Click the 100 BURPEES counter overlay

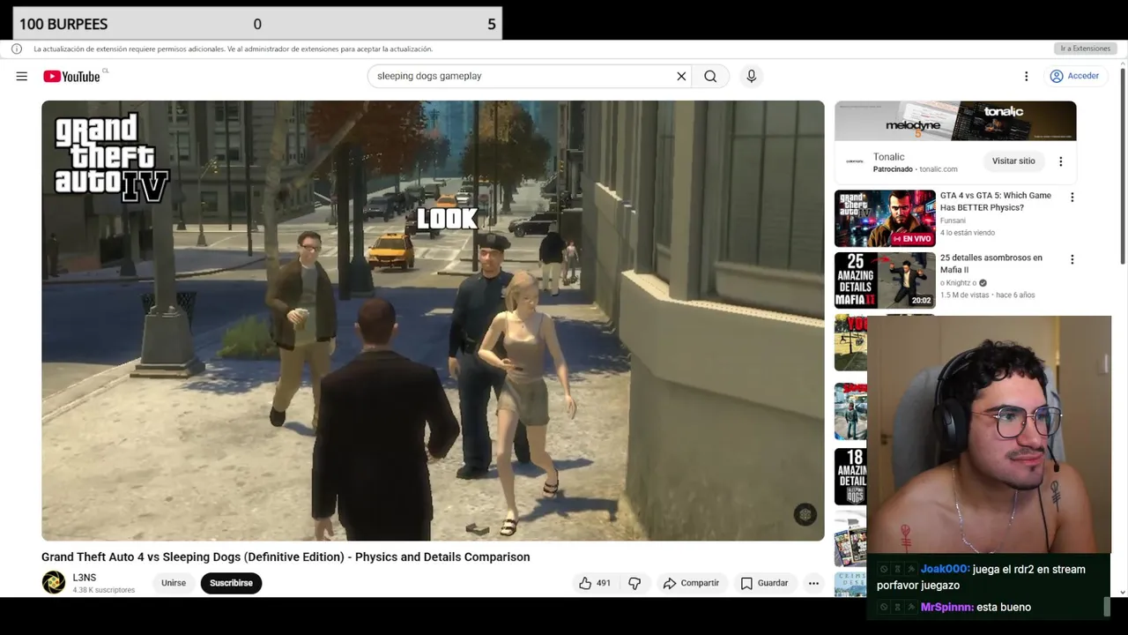tap(257, 24)
